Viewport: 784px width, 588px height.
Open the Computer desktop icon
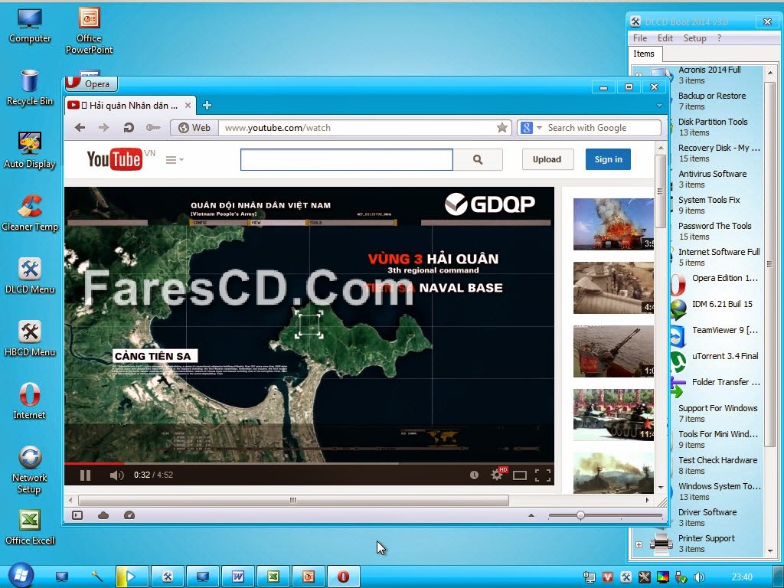click(x=30, y=25)
